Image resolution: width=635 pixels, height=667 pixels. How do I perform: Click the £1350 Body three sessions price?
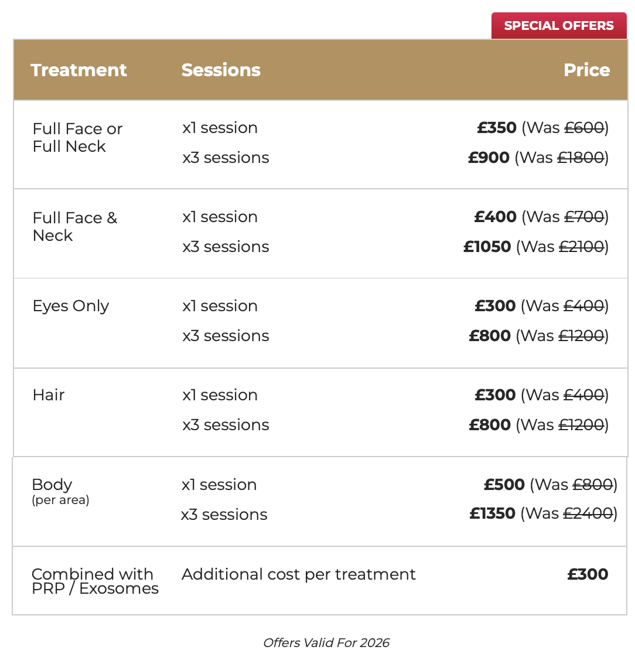pos(492,513)
